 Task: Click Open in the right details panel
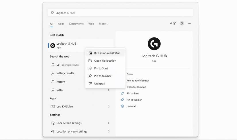tap(130, 74)
